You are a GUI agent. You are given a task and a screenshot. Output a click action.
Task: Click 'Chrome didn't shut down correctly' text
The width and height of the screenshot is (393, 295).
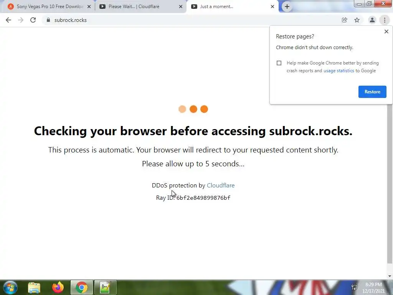315,47
